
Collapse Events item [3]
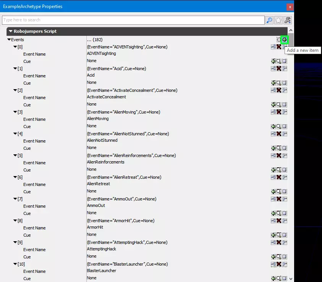click(15, 112)
